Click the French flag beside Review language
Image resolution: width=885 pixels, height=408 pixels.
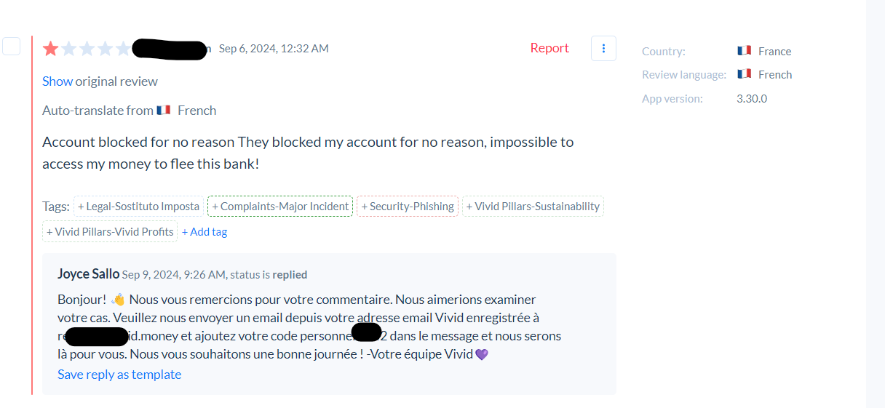744,74
